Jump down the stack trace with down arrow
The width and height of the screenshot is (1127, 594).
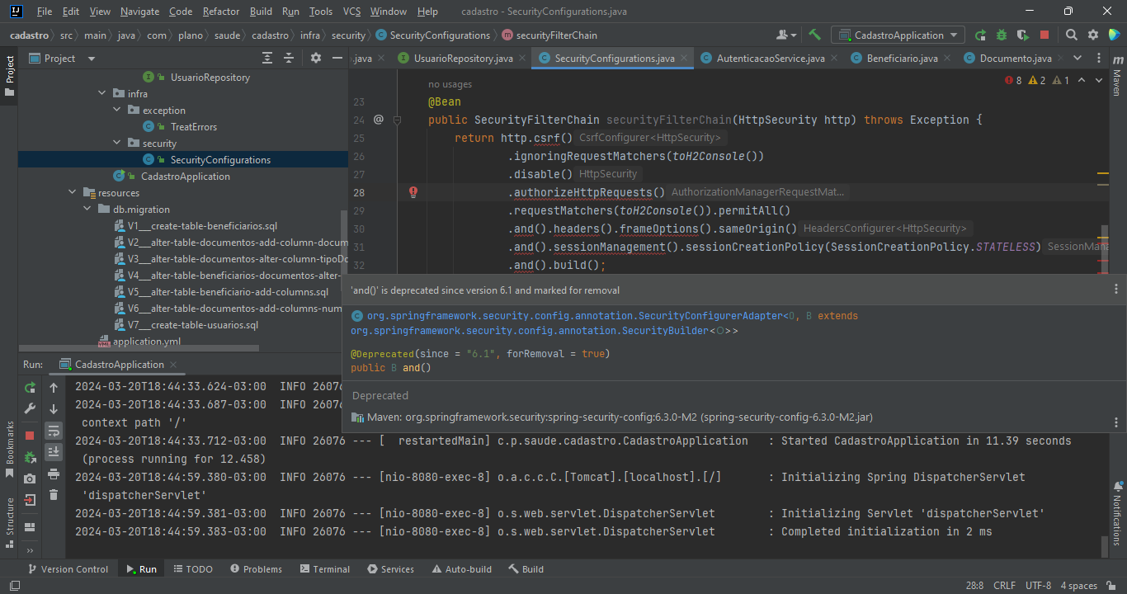coord(54,409)
